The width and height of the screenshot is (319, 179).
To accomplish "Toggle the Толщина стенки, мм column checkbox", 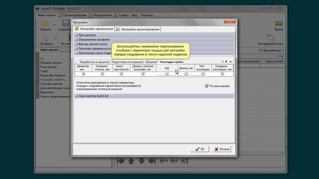I will pos(102,74).
